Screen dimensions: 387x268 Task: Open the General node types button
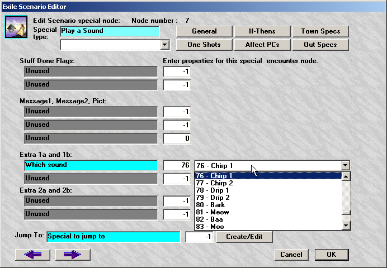point(204,31)
